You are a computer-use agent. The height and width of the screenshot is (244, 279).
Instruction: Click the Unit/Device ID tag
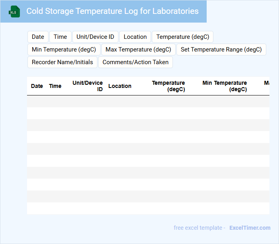point(95,37)
